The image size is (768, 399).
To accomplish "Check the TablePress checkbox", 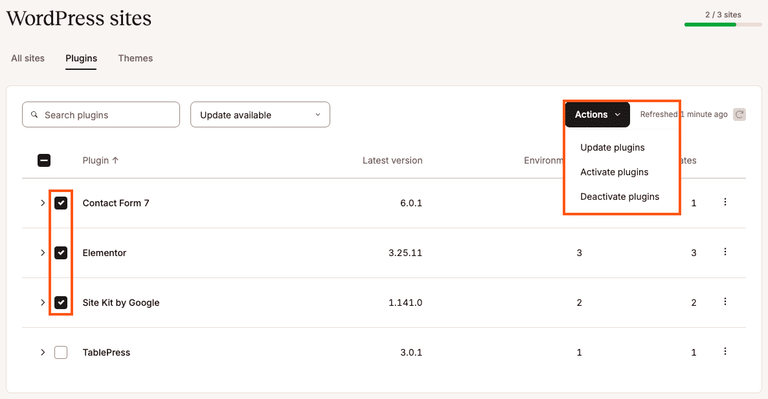I will click(x=61, y=352).
